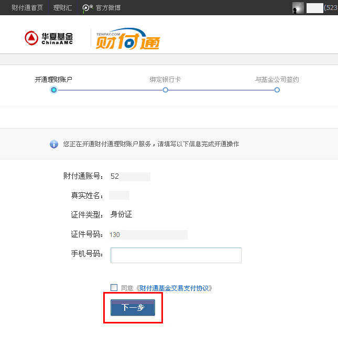Click the 下一步 button
Viewport: 338px width, 346px height.
coord(133,308)
